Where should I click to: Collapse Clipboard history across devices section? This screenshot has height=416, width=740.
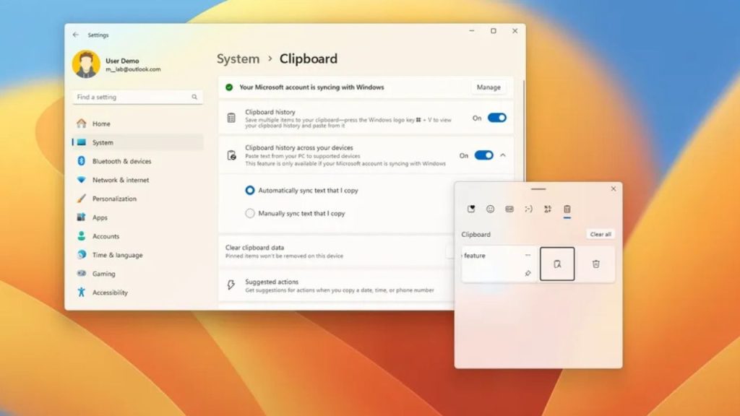[x=503, y=155]
